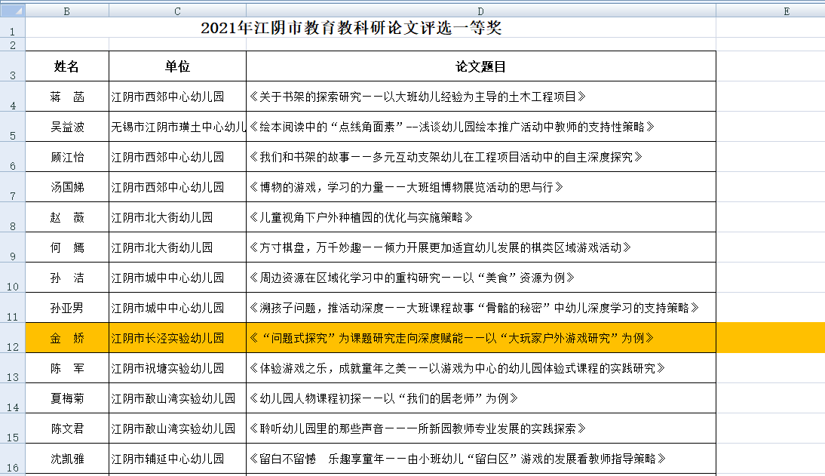Click 江阴市北大街幼儿园 in 何 嫣's row
This screenshot has width=825, height=476.
pos(177,247)
